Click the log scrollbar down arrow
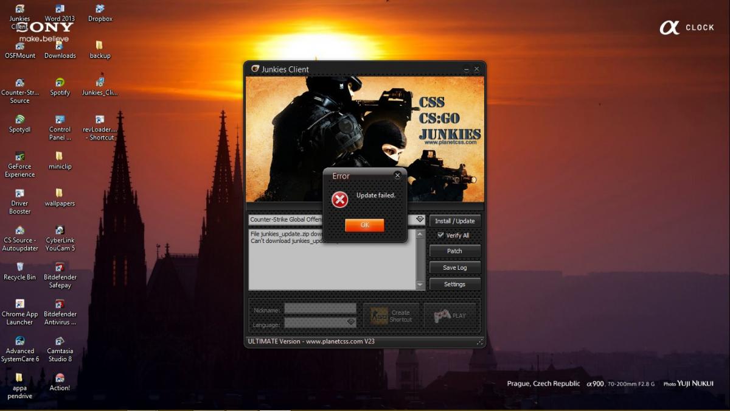This screenshot has height=411, width=730. tap(420, 285)
